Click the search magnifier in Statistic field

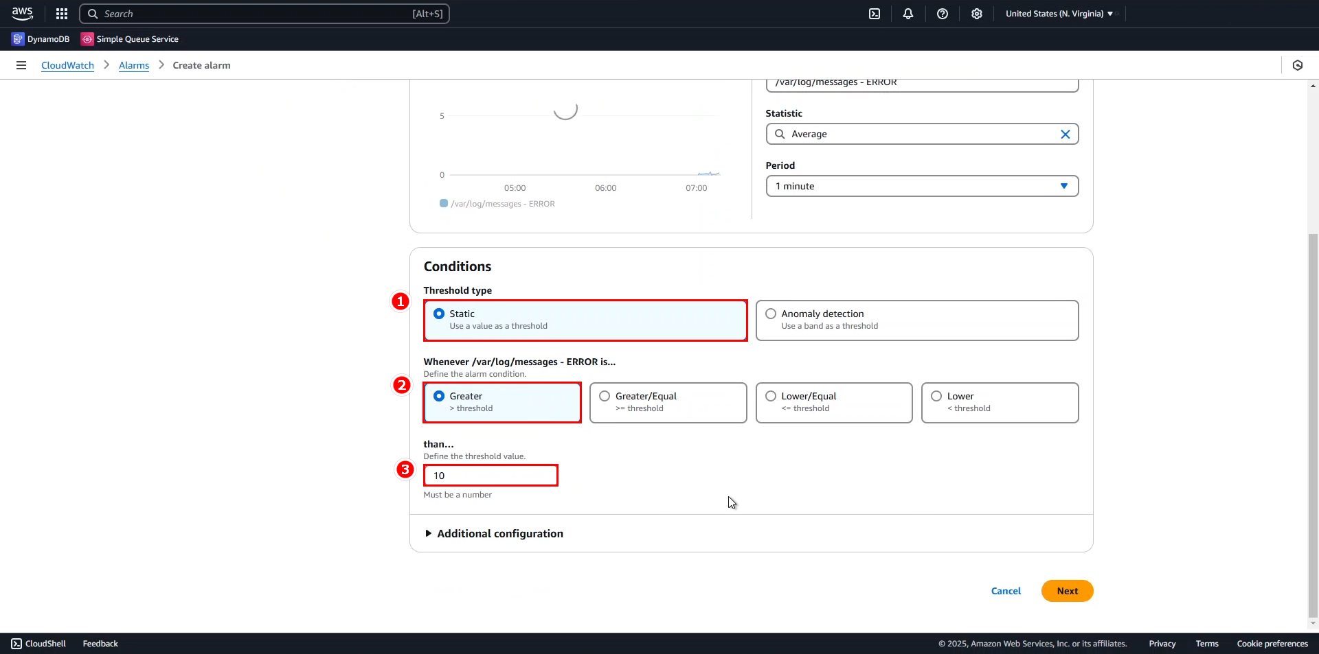click(x=780, y=134)
